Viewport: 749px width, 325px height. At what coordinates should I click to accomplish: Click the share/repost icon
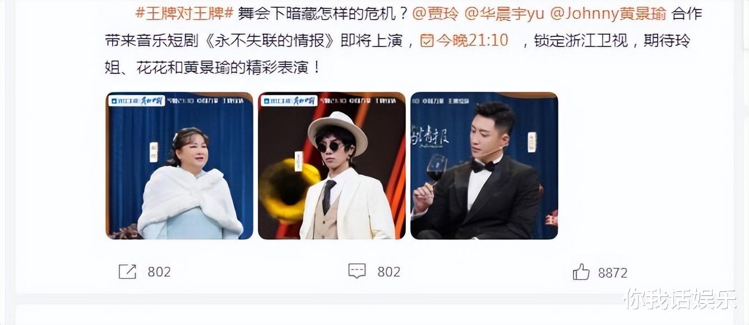point(127,272)
